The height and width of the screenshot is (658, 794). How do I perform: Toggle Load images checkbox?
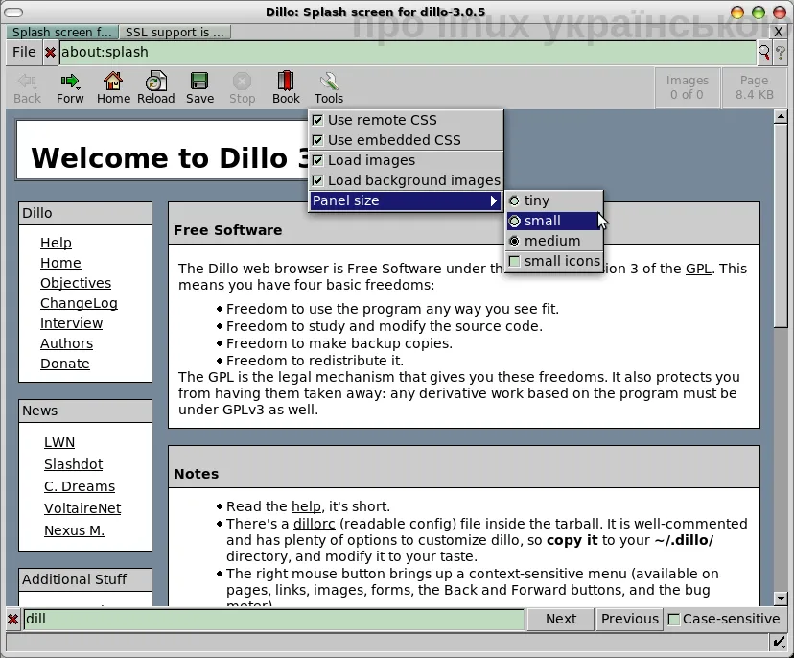click(317, 160)
